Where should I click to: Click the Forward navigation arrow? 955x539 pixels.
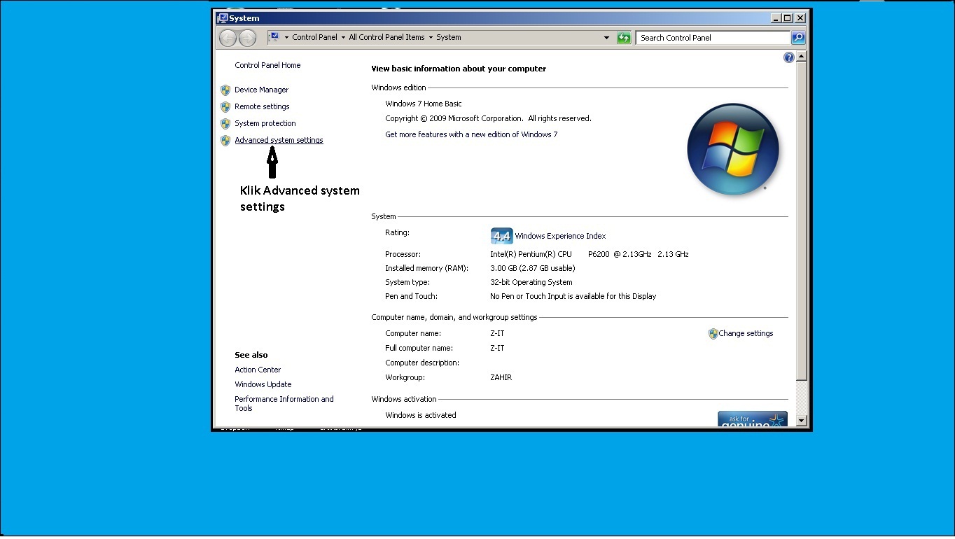click(x=247, y=38)
